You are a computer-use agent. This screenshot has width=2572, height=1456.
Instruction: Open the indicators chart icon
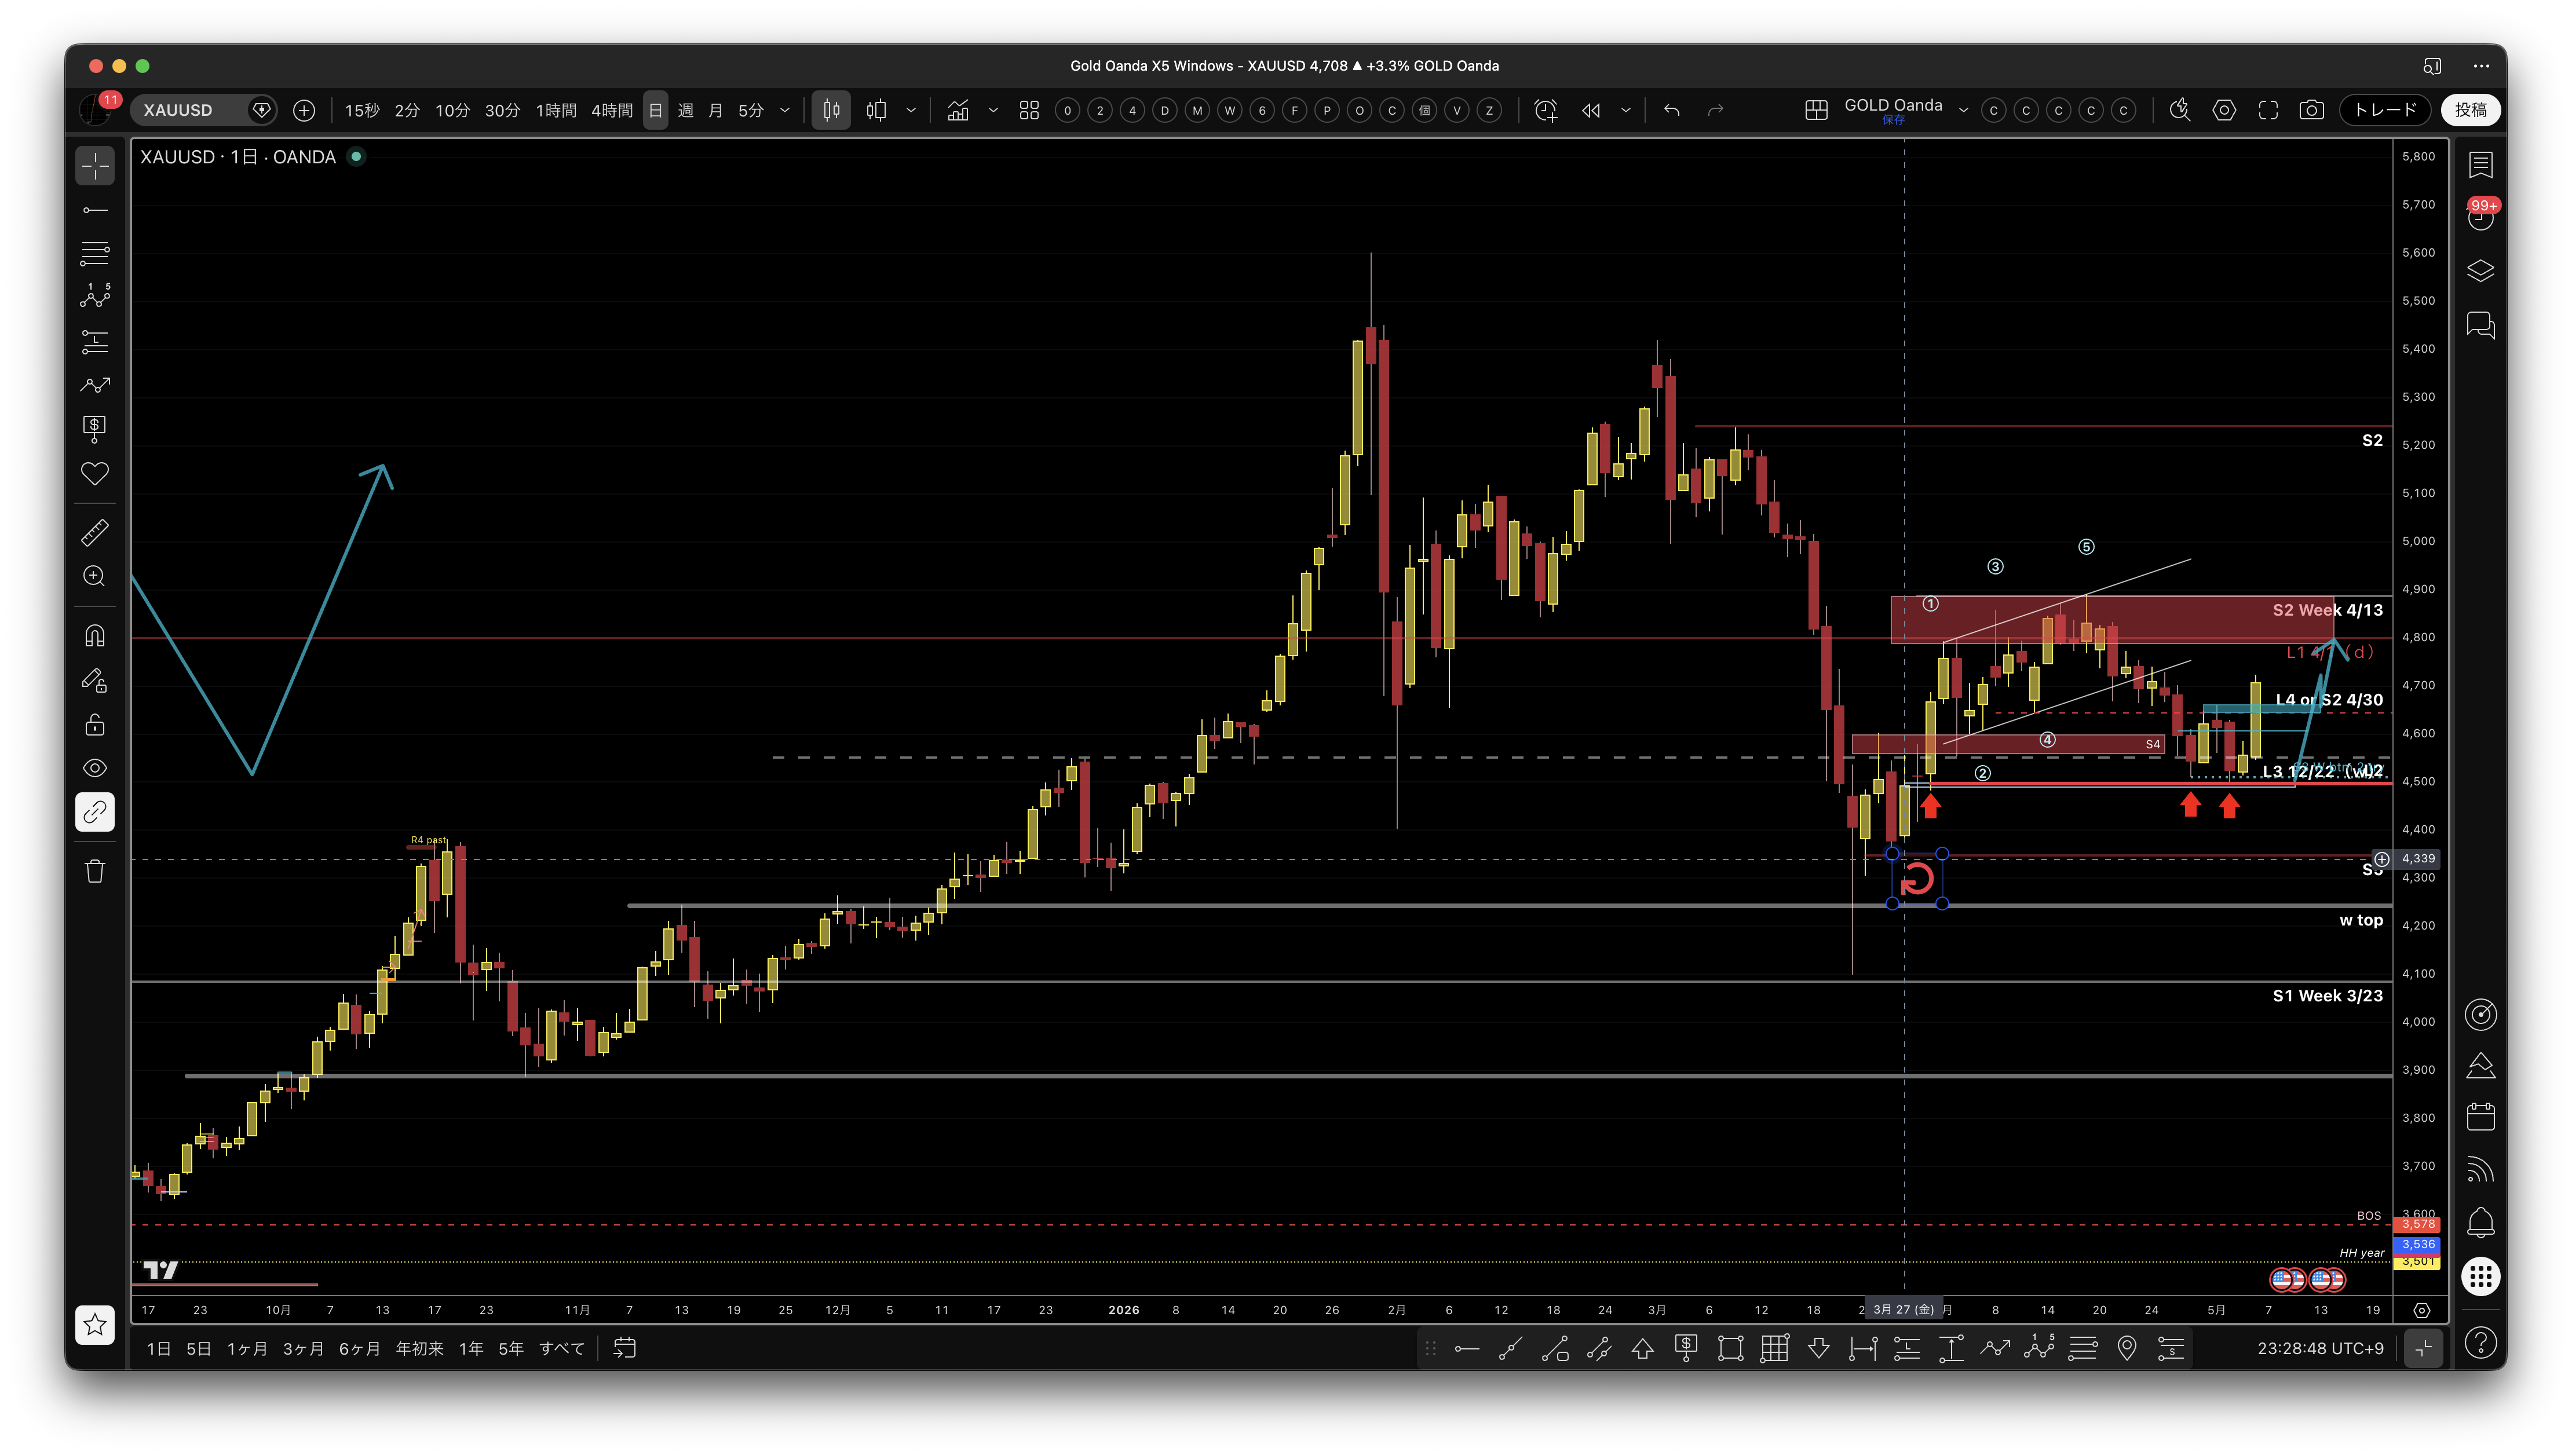pos(958,110)
